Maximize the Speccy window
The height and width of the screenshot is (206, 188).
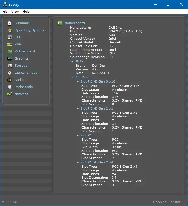(168, 4)
